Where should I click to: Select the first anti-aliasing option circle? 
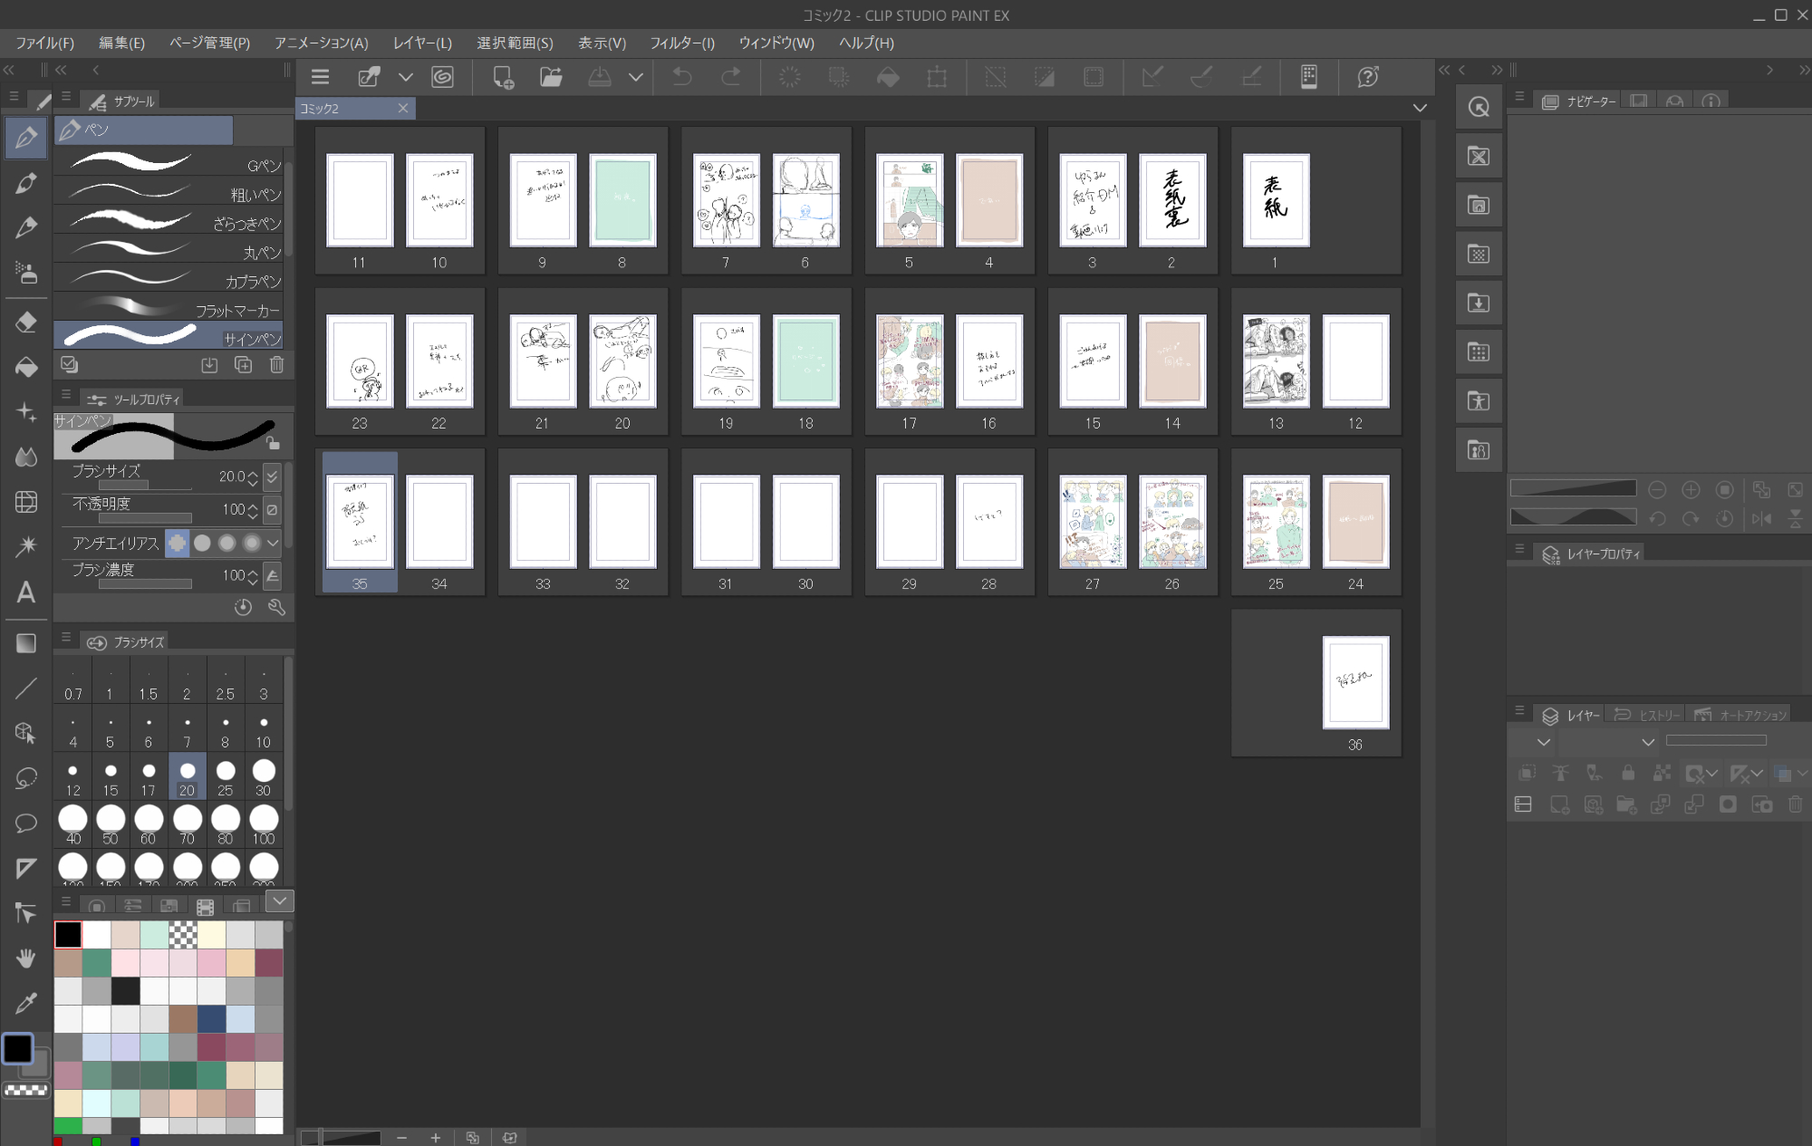click(x=178, y=543)
